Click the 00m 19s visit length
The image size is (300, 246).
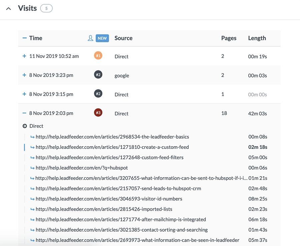257,57
